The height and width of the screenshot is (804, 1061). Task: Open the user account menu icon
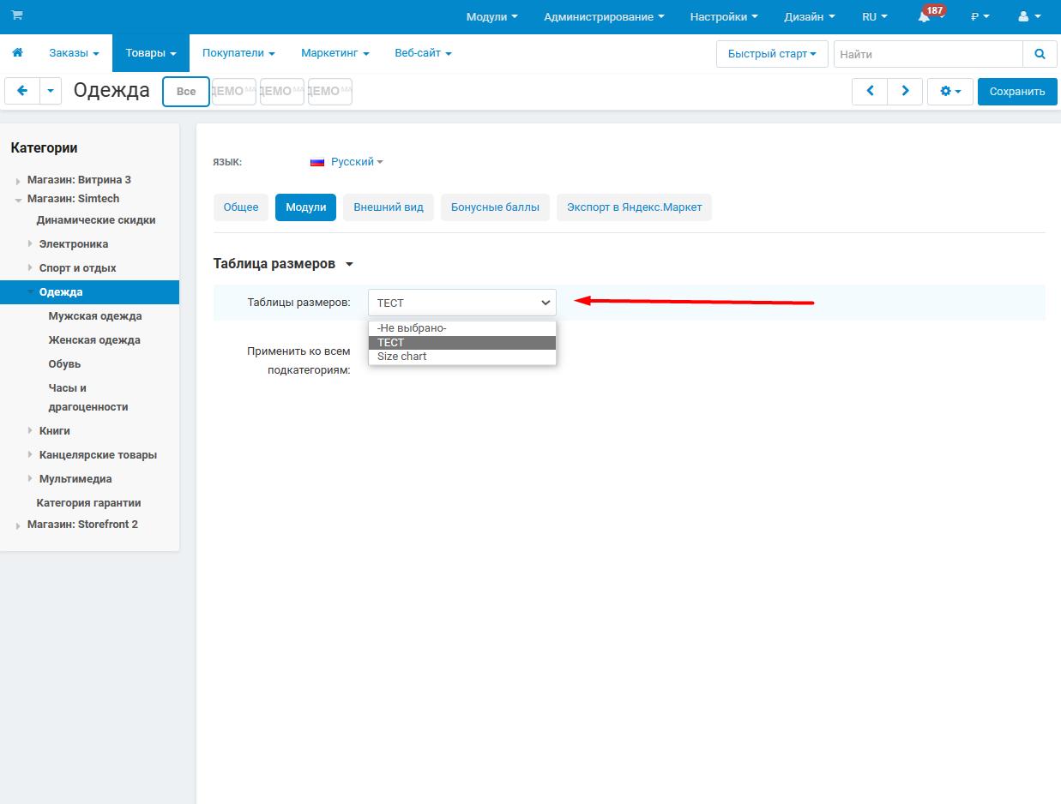coord(1029,16)
